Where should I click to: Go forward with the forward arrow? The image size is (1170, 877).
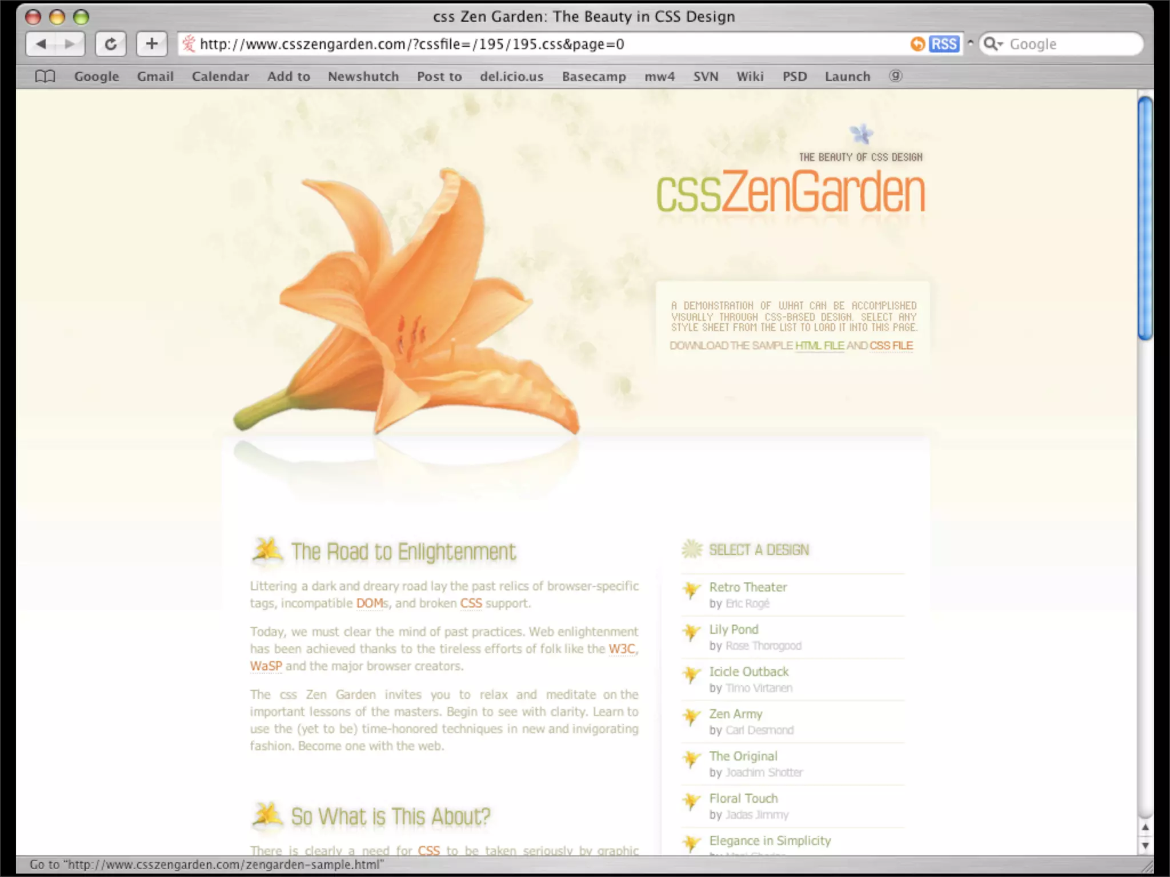(70, 44)
